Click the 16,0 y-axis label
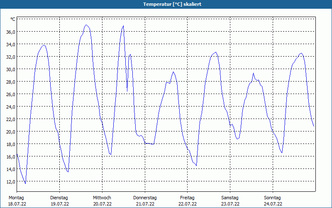The height and width of the screenshot is (208, 332). pyautogui.click(x=11, y=157)
